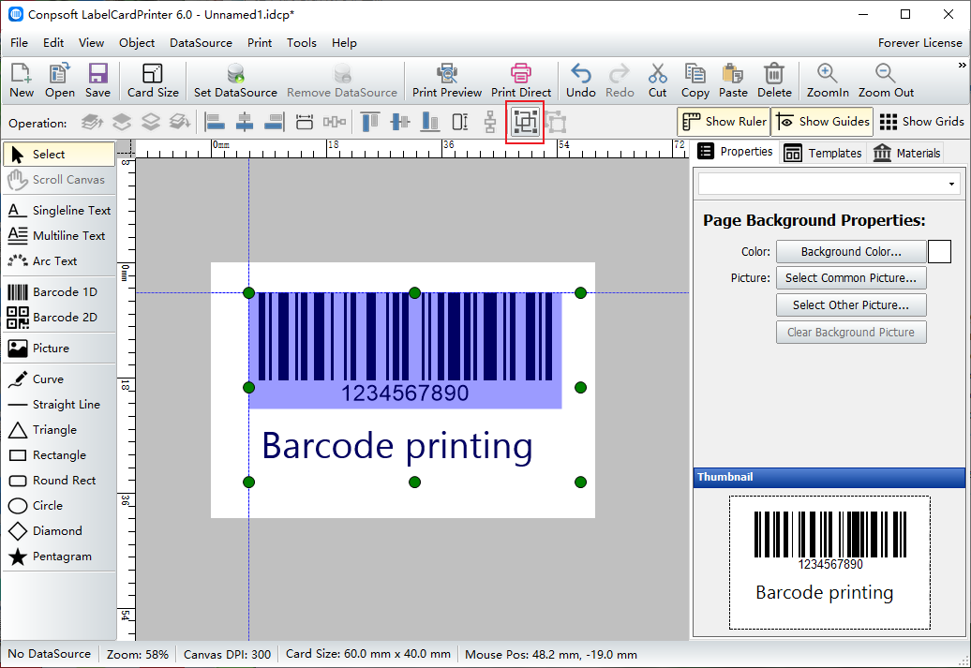Image resolution: width=971 pixels, height=668 pixels.
Task: Choose the Diamond shape tool
Action: pos(59,531)
